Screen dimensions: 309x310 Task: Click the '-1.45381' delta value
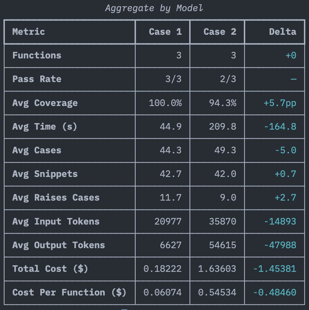pos(275,269)
